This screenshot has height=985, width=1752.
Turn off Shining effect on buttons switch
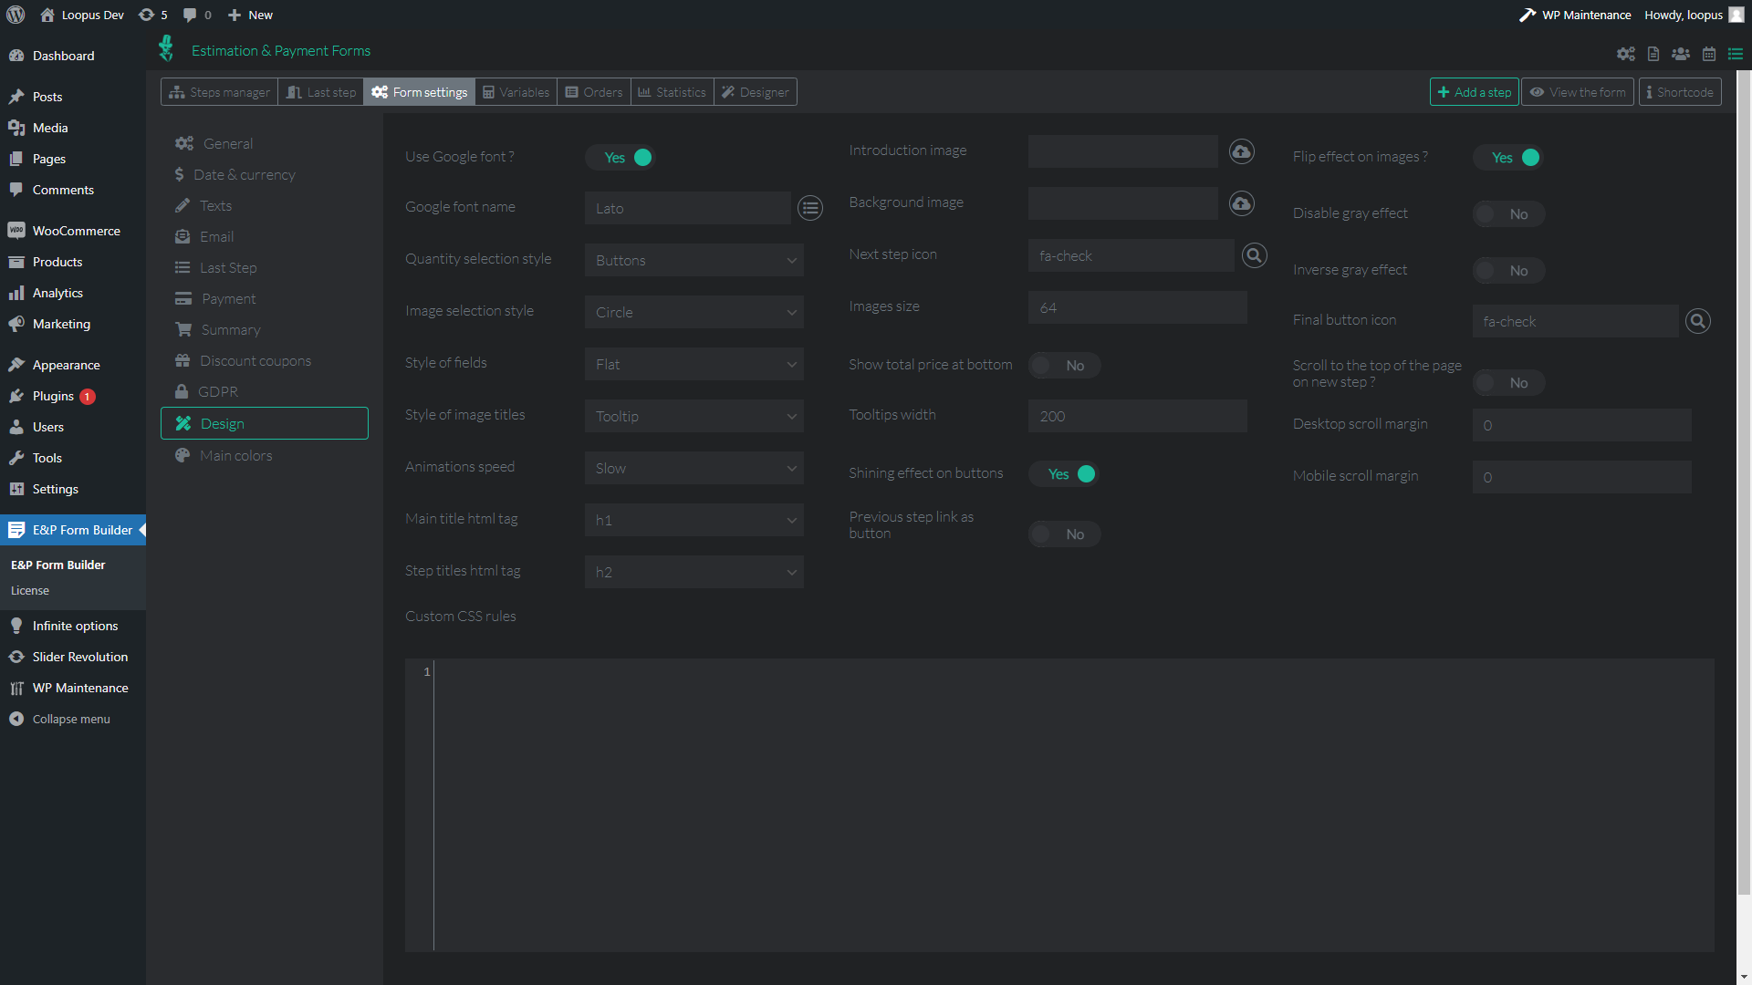(x=1064, y=474)
